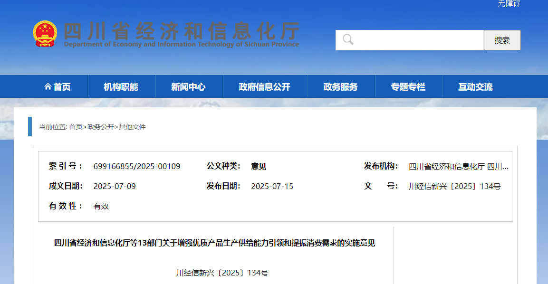Open the 专题专栏 menu
Image resolution: width=548 pixels, height=284 pixels.
(408, 86)
